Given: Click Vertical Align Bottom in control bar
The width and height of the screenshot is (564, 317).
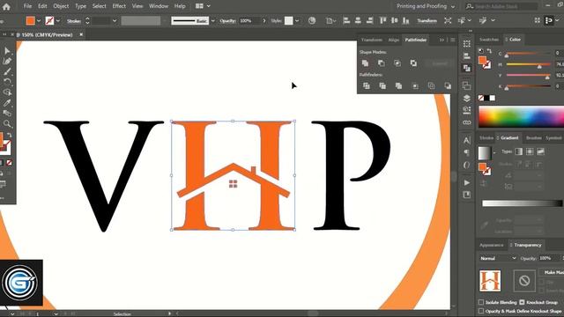Looking at the screenshot, I should click(406, 21).
